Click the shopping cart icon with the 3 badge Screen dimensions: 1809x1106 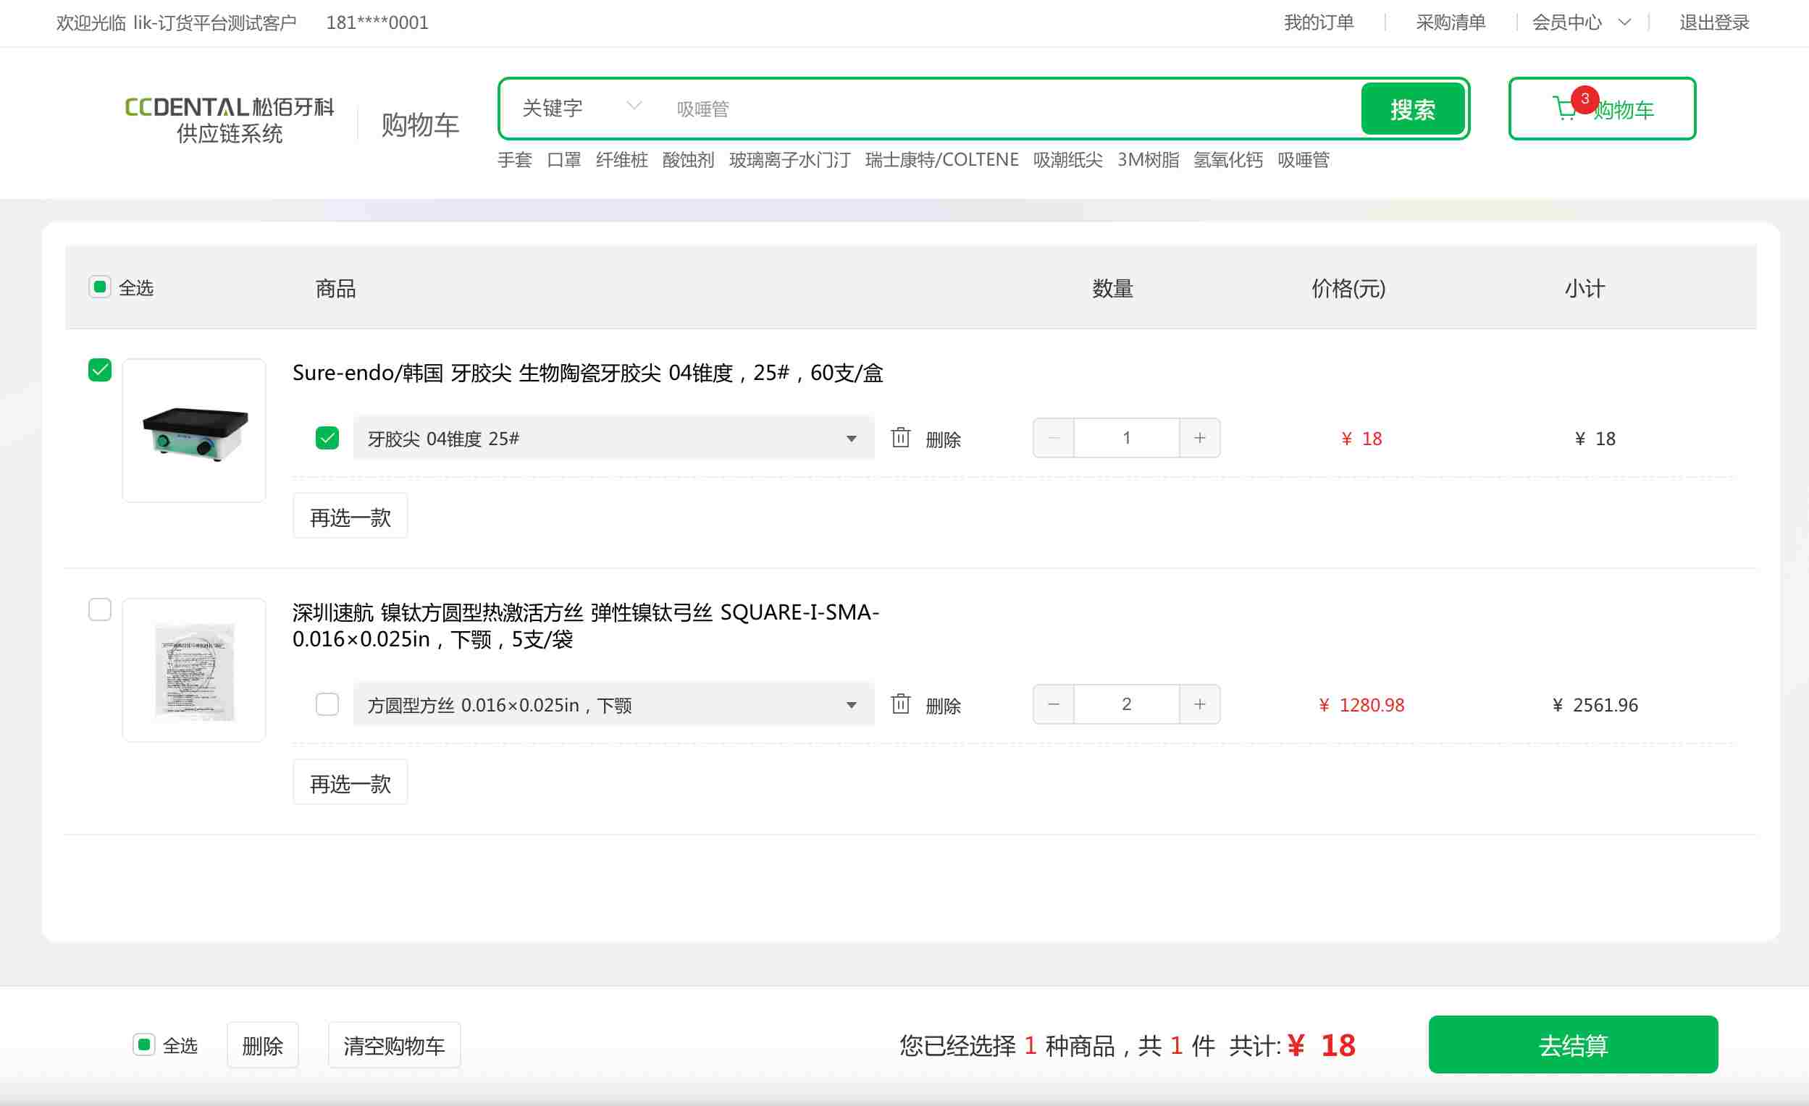[x=1565, y=109]
